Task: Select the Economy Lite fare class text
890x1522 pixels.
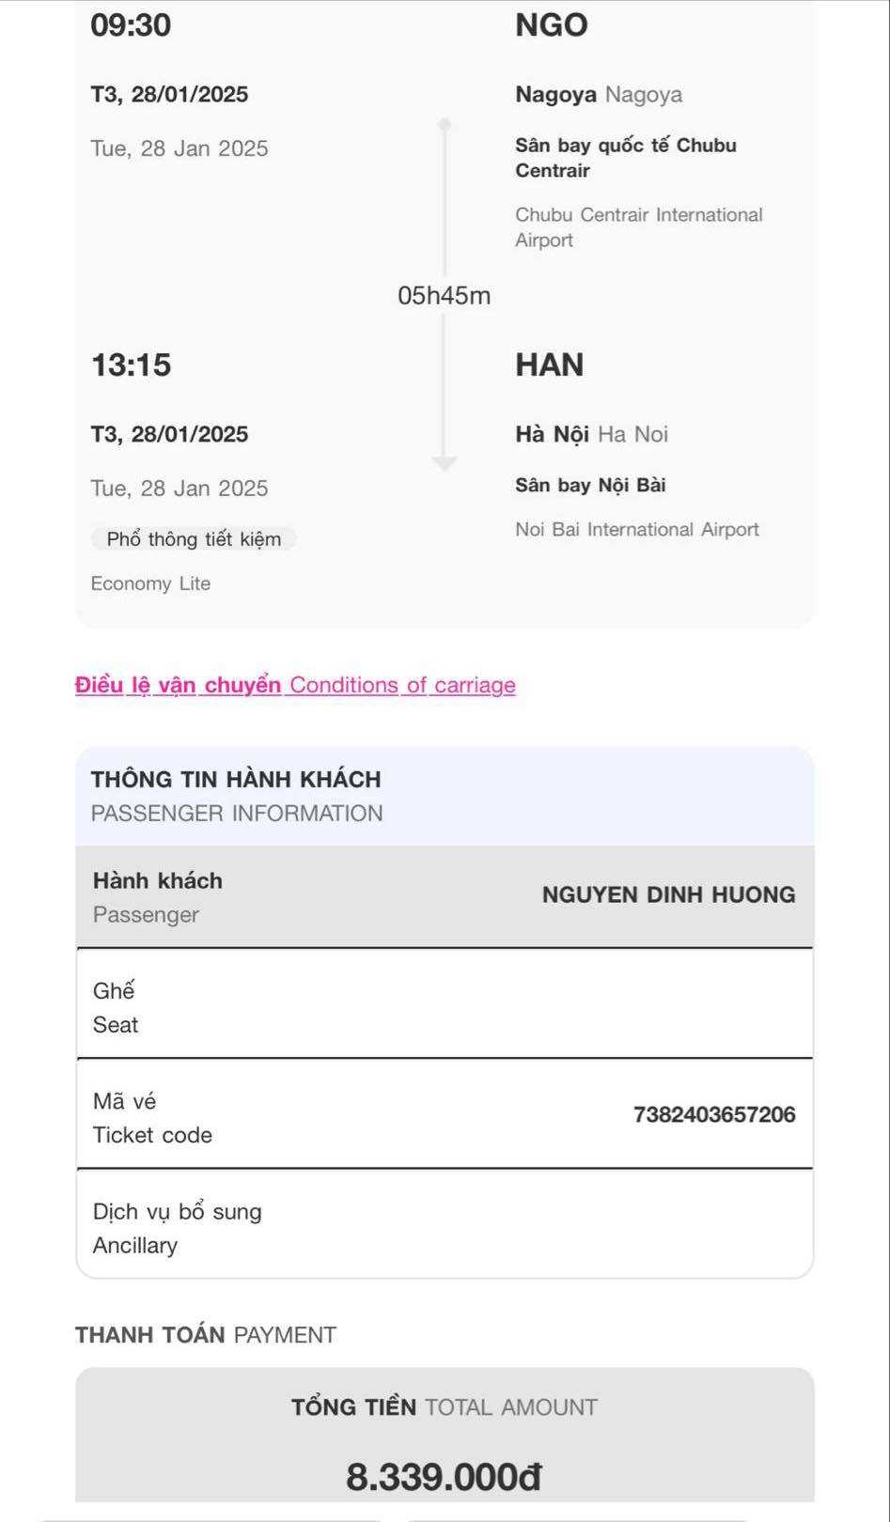Action: [x=150, y=583]
